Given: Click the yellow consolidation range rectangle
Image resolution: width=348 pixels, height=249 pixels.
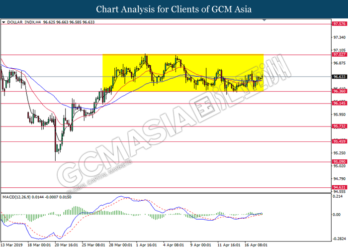Looking at the screenshot, I should (183, 73).
